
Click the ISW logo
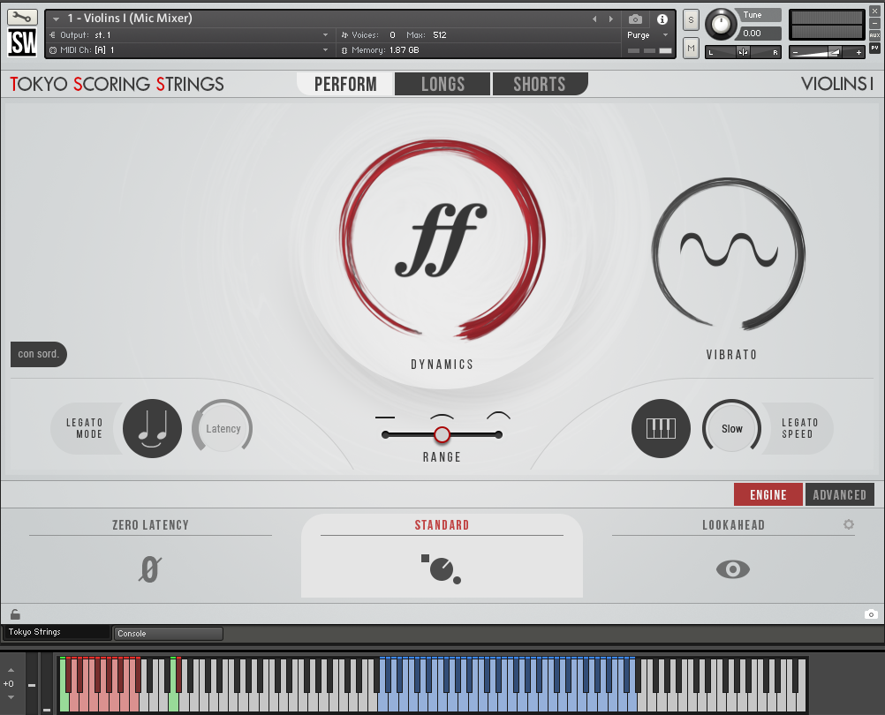click(x=22, y=42)
